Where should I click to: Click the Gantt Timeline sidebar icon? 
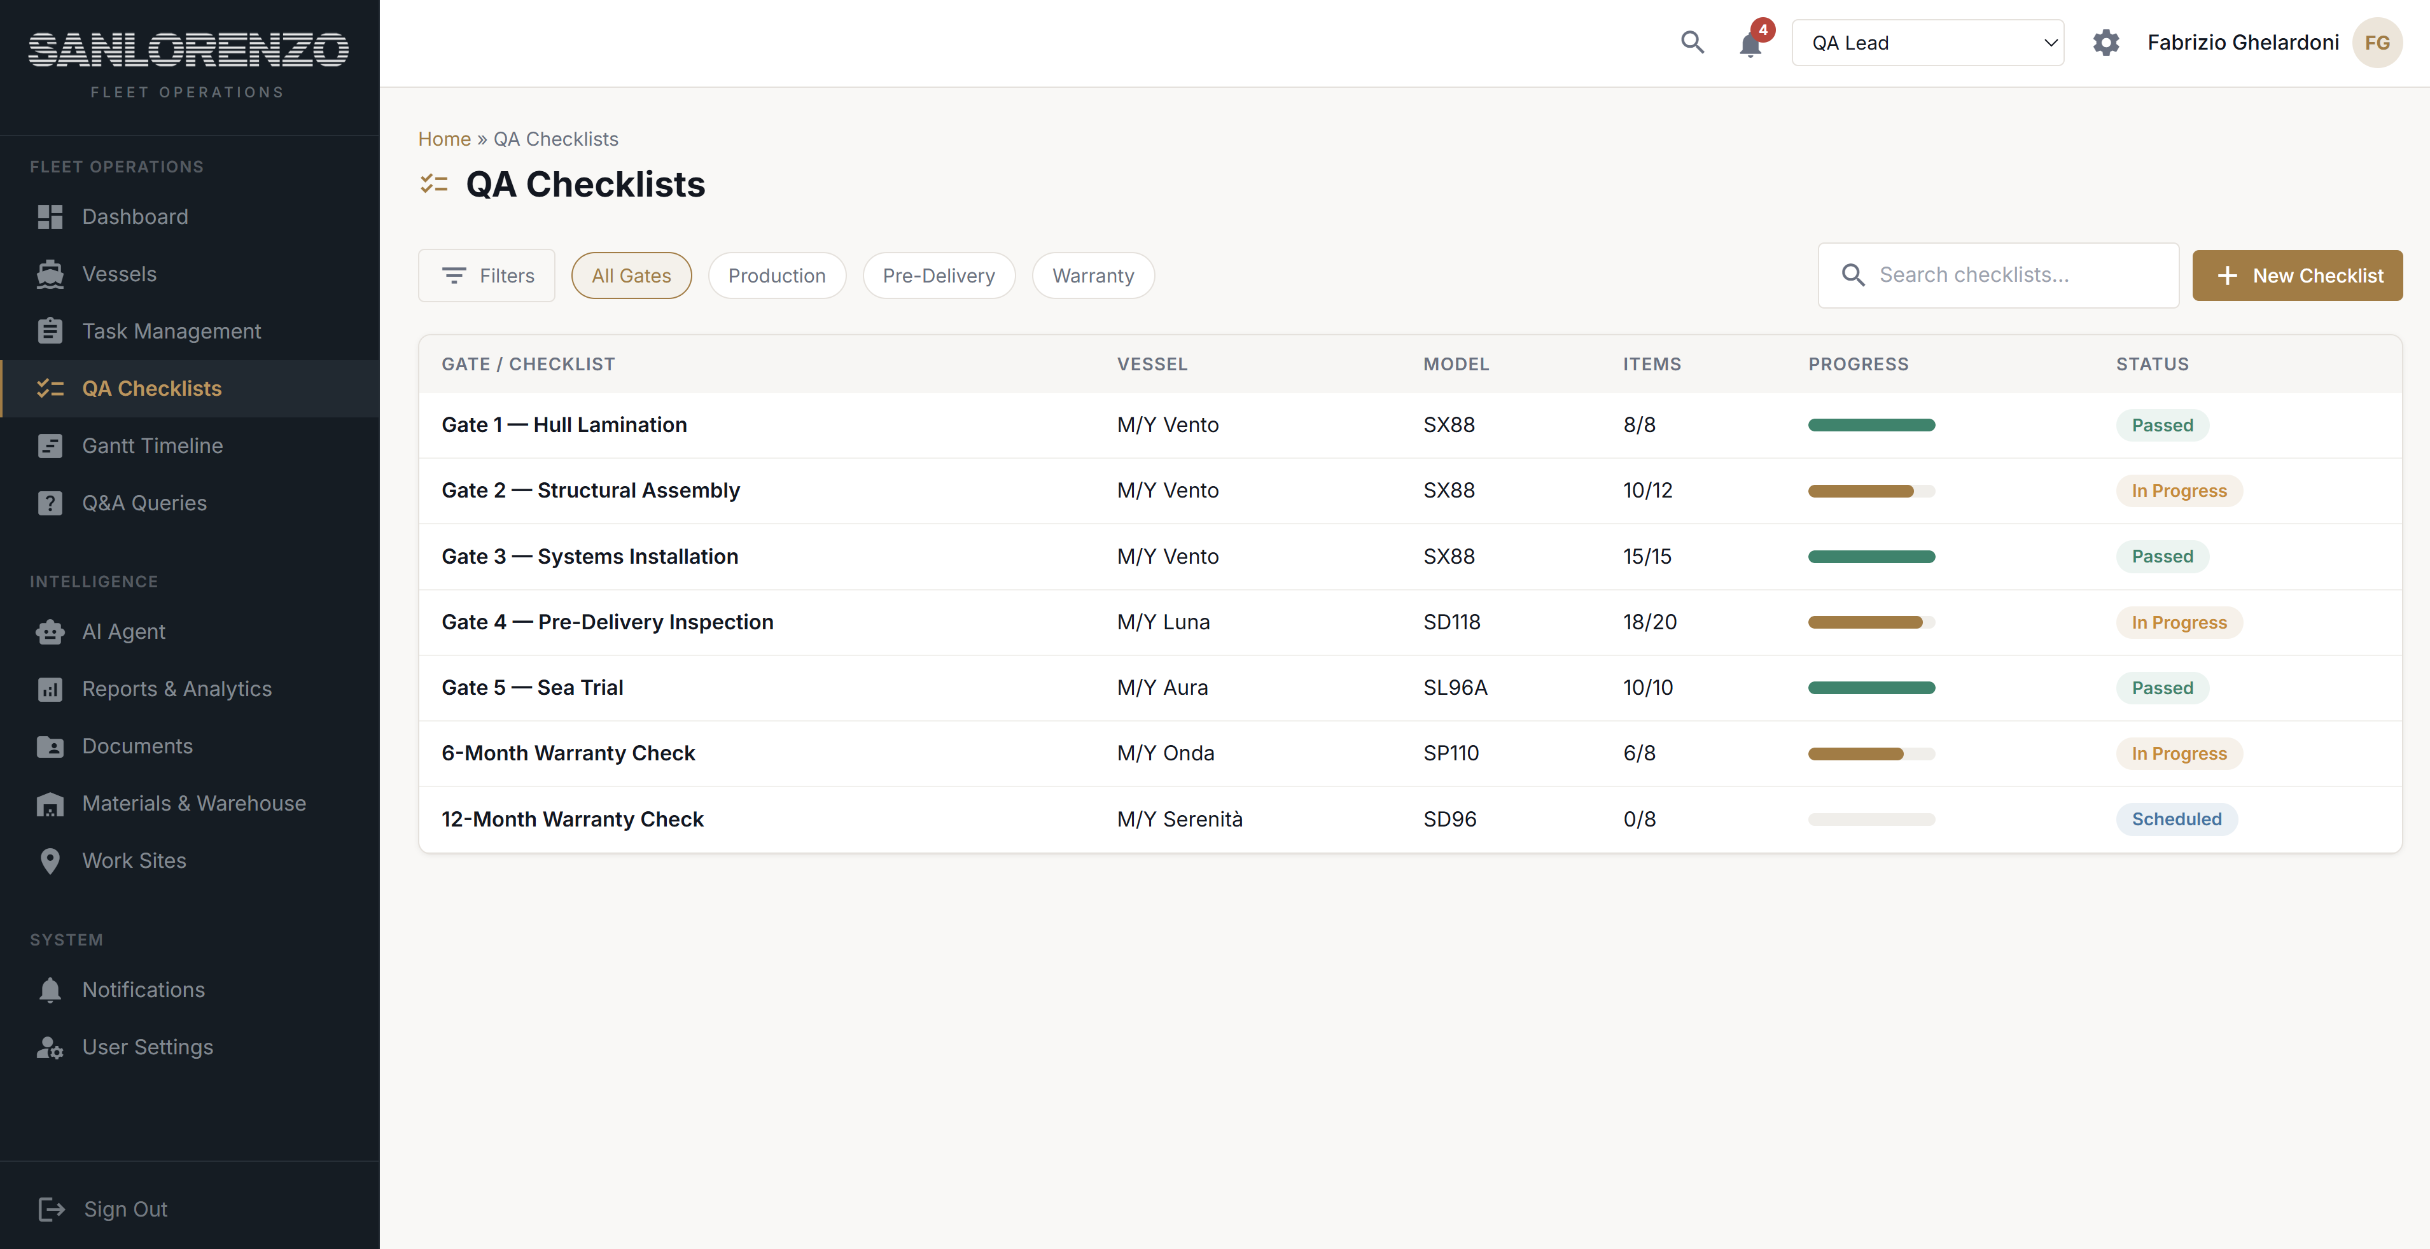click(50, 445)
